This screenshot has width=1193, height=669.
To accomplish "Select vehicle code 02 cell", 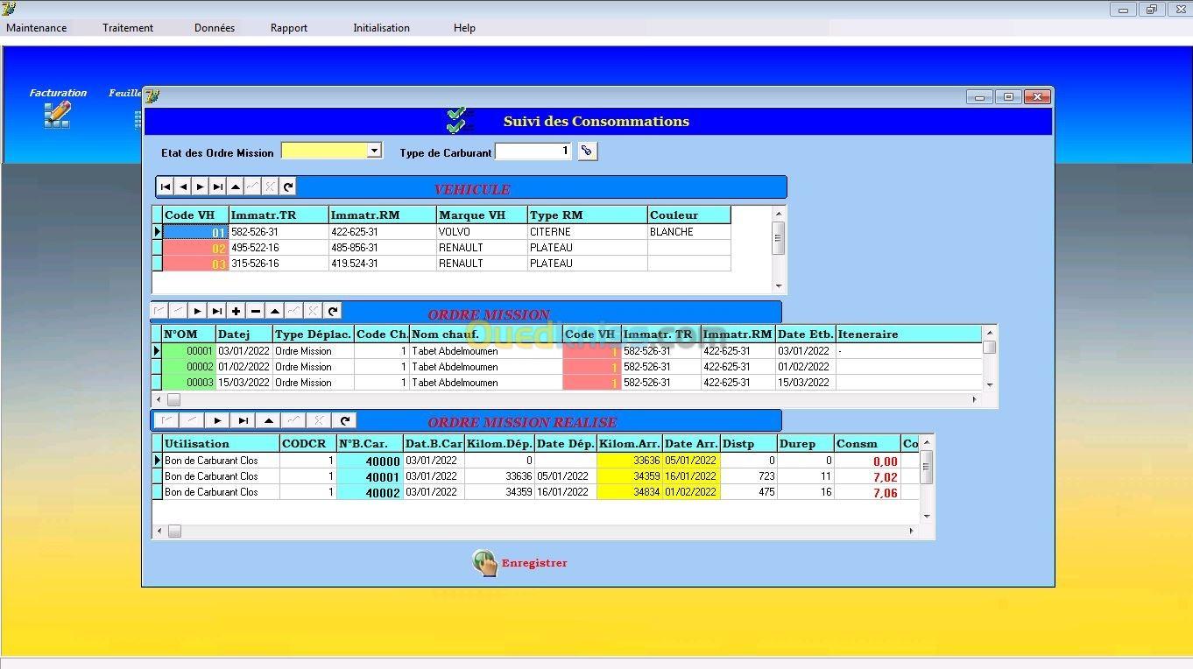I will coord(195,248).
